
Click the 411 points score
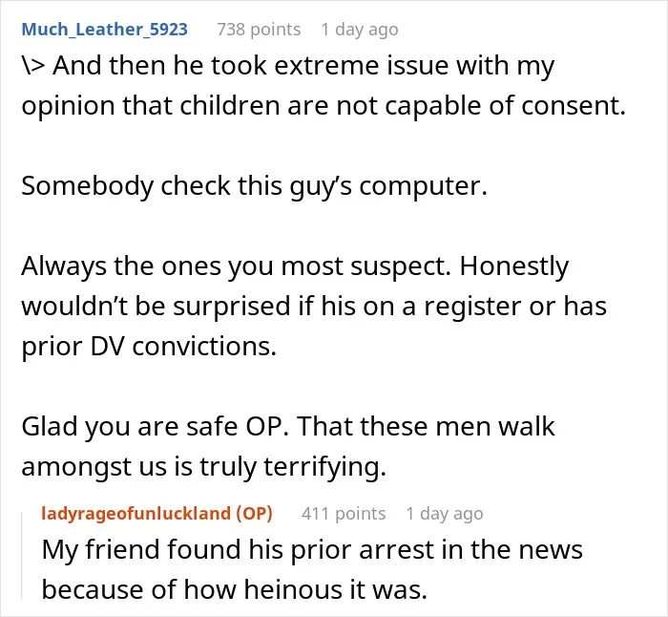(x=344, y=514)
